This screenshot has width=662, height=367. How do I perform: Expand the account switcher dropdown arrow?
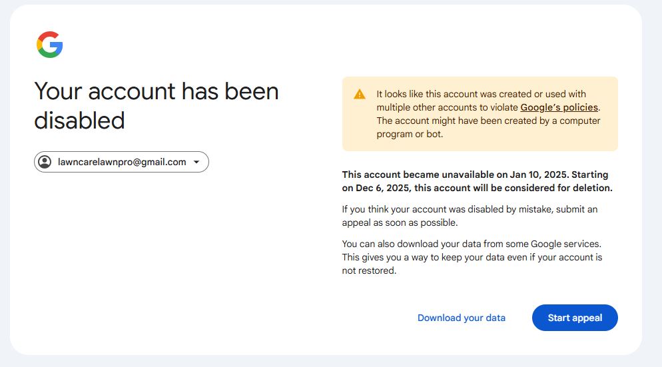[x=196, y=162]
